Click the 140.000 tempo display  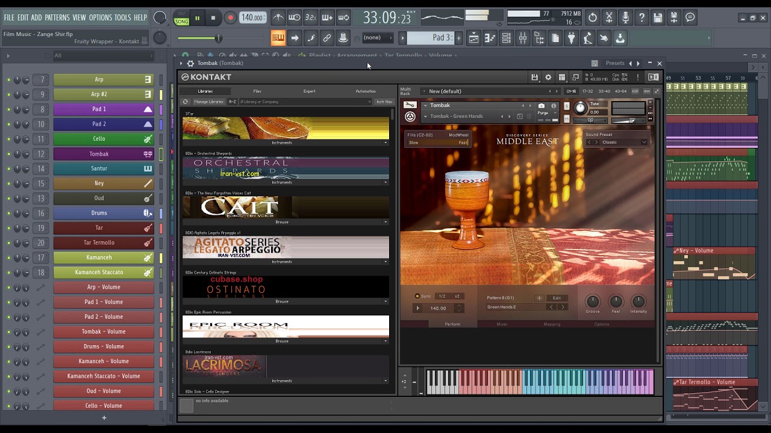252,18
